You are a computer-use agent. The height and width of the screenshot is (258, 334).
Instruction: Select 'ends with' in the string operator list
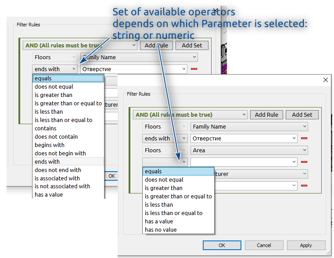click(x=68, y=161)
